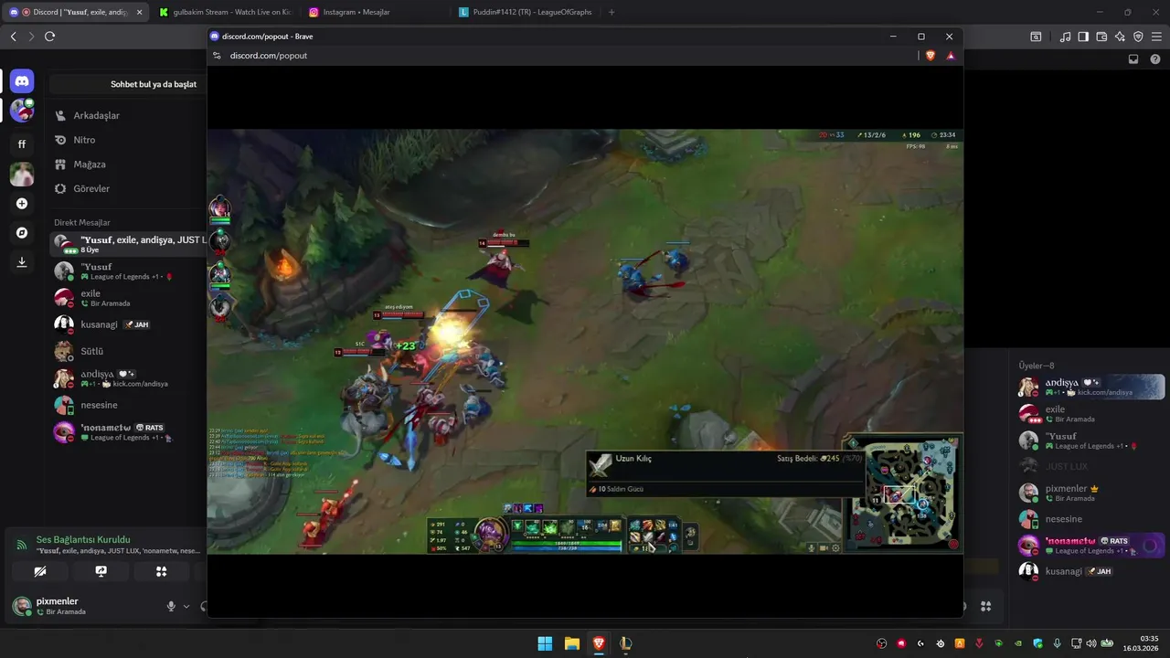Open Brave Rewards triangle icon in popout
1170x658 pixels.
pos(951,56)
